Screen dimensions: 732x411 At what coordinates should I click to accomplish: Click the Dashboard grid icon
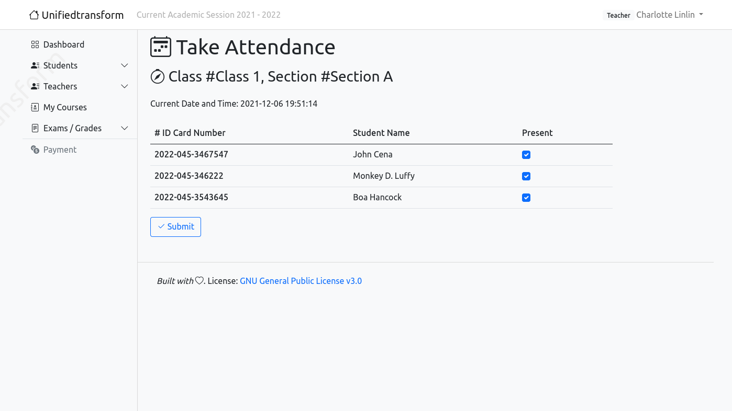(x=35, y=44)
